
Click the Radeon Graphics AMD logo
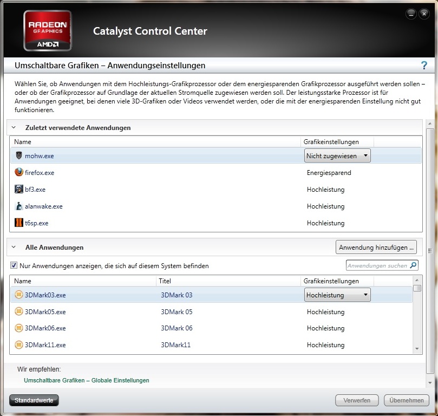pos(48,30)
